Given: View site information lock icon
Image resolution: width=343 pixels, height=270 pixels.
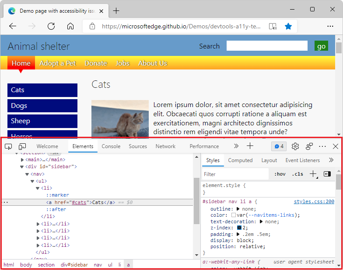Looking at the screenshot, I should [x=92, y=26].
